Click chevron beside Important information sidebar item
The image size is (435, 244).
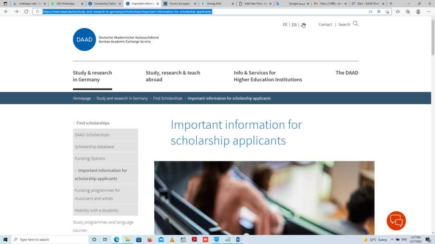(x=76, y=170)
